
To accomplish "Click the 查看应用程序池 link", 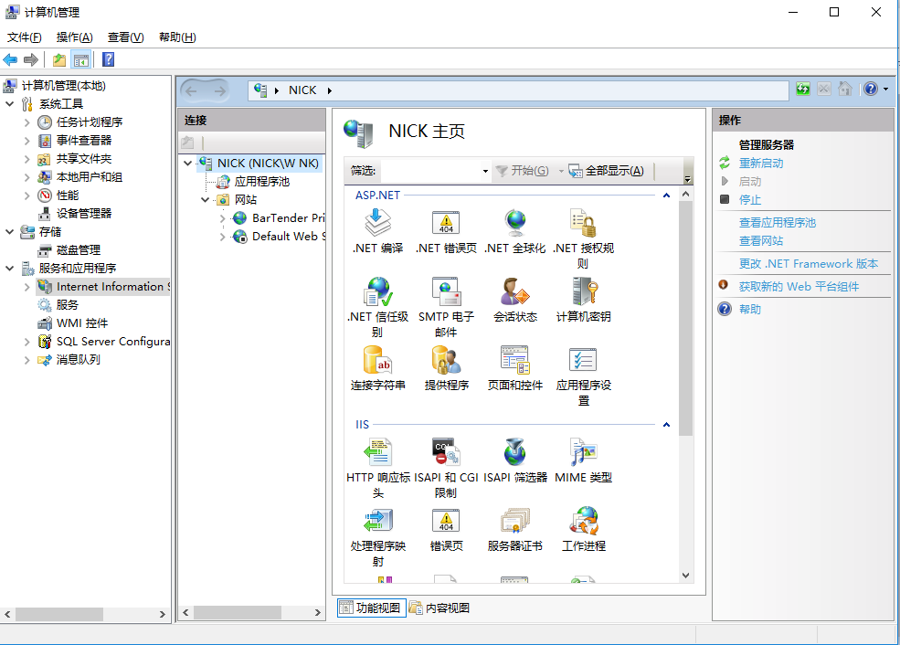I will point(777,223).
